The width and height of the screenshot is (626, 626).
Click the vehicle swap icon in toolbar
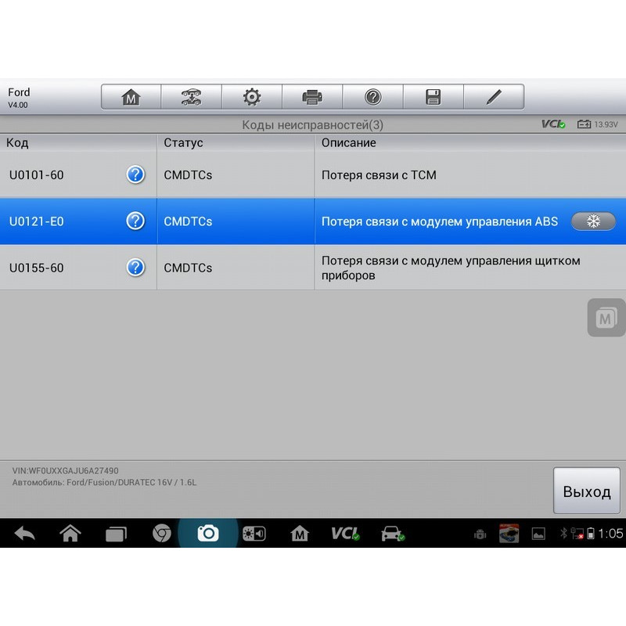pos(191,97)
